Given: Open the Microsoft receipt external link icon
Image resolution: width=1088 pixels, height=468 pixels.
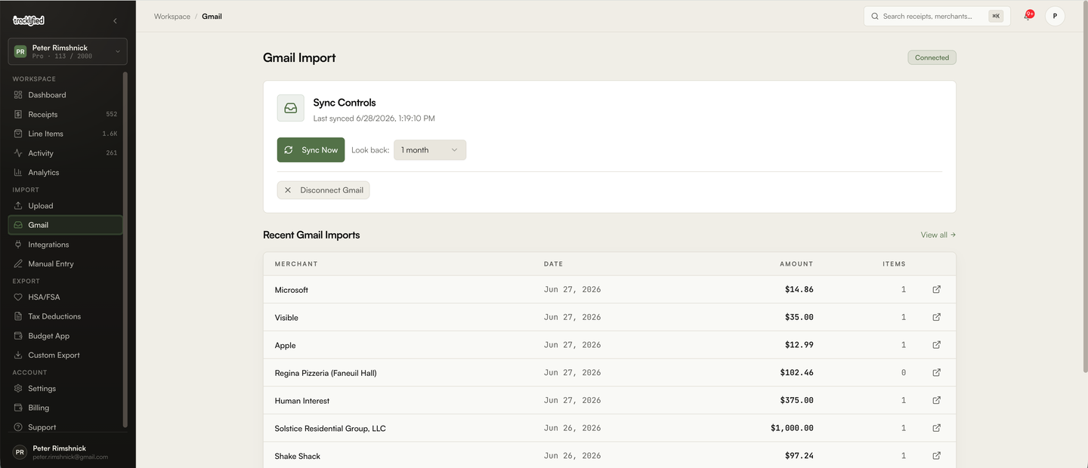Looking at the screenshot, I should click(x=937, y=289).
